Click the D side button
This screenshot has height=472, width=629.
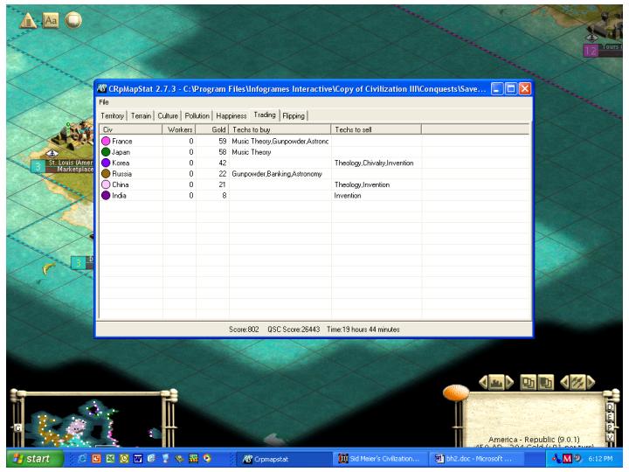[x=610, y=407]
